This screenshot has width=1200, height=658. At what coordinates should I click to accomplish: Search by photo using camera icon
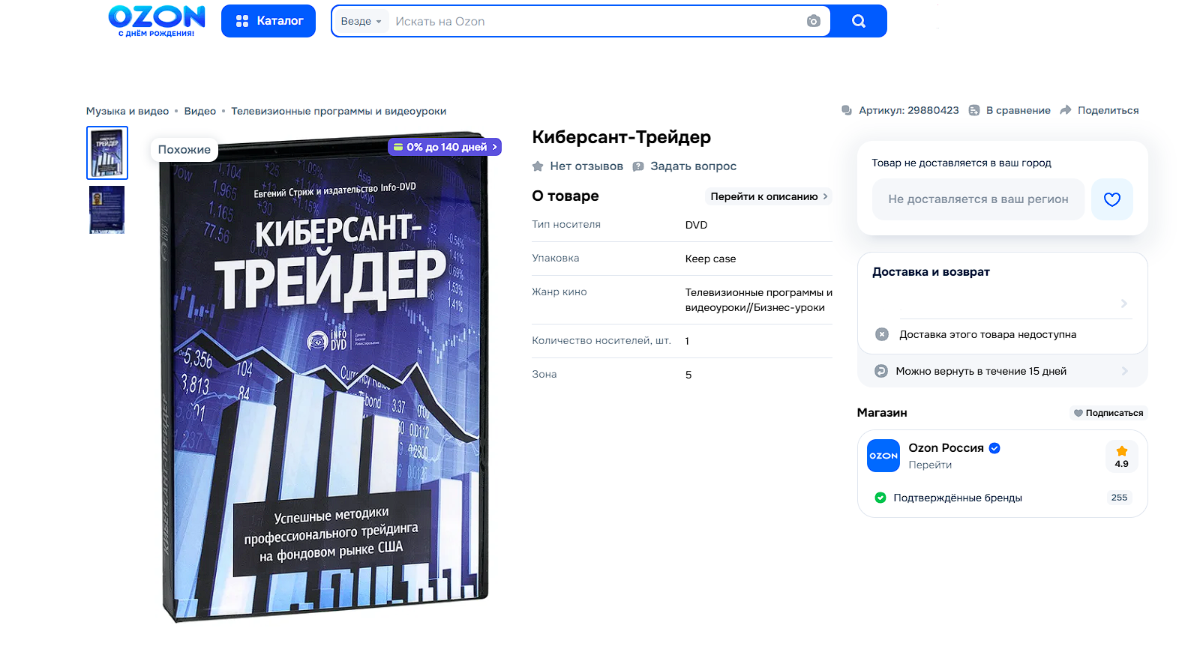(814, 21)
